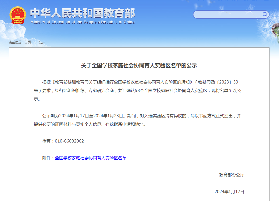Click the 中华人民共和国教育部 site title
Screen dimensions: 279x201
pos(82,13)
